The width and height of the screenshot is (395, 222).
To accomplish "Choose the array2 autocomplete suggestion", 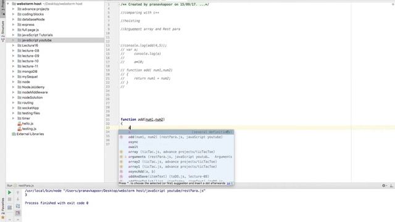I will tap(176, 162).
